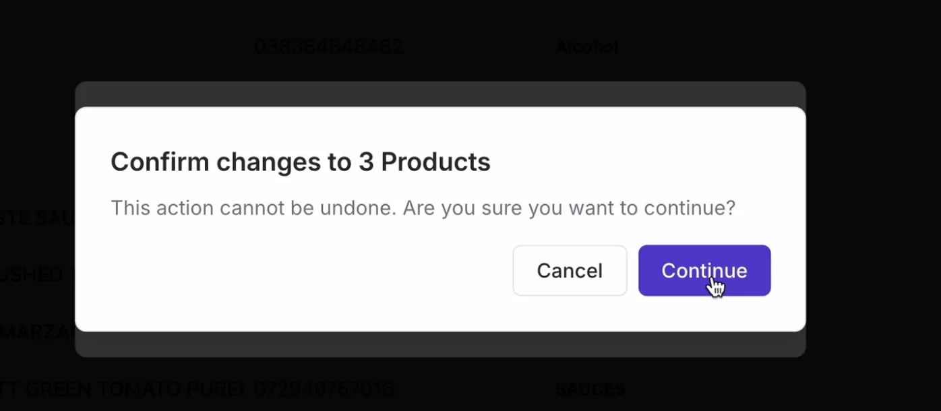Select the dimmed SAUCES category cell
This screenshot has height=411, width=941.
click(x=590, y=389)
